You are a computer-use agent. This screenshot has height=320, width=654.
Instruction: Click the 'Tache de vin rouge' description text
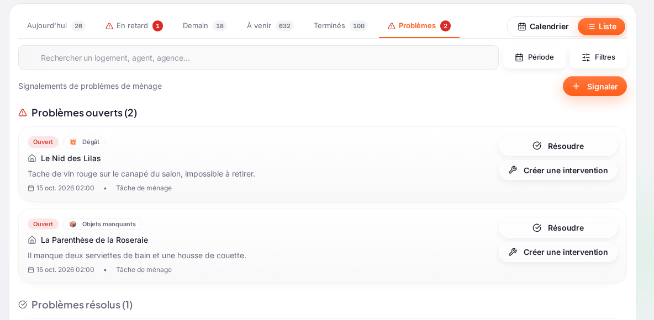click(x=141, y=174)
